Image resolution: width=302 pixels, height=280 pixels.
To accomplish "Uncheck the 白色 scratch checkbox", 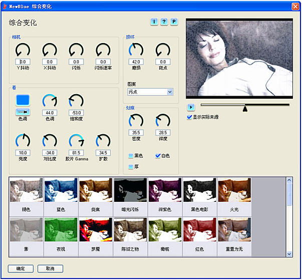I will click(158, 156).
